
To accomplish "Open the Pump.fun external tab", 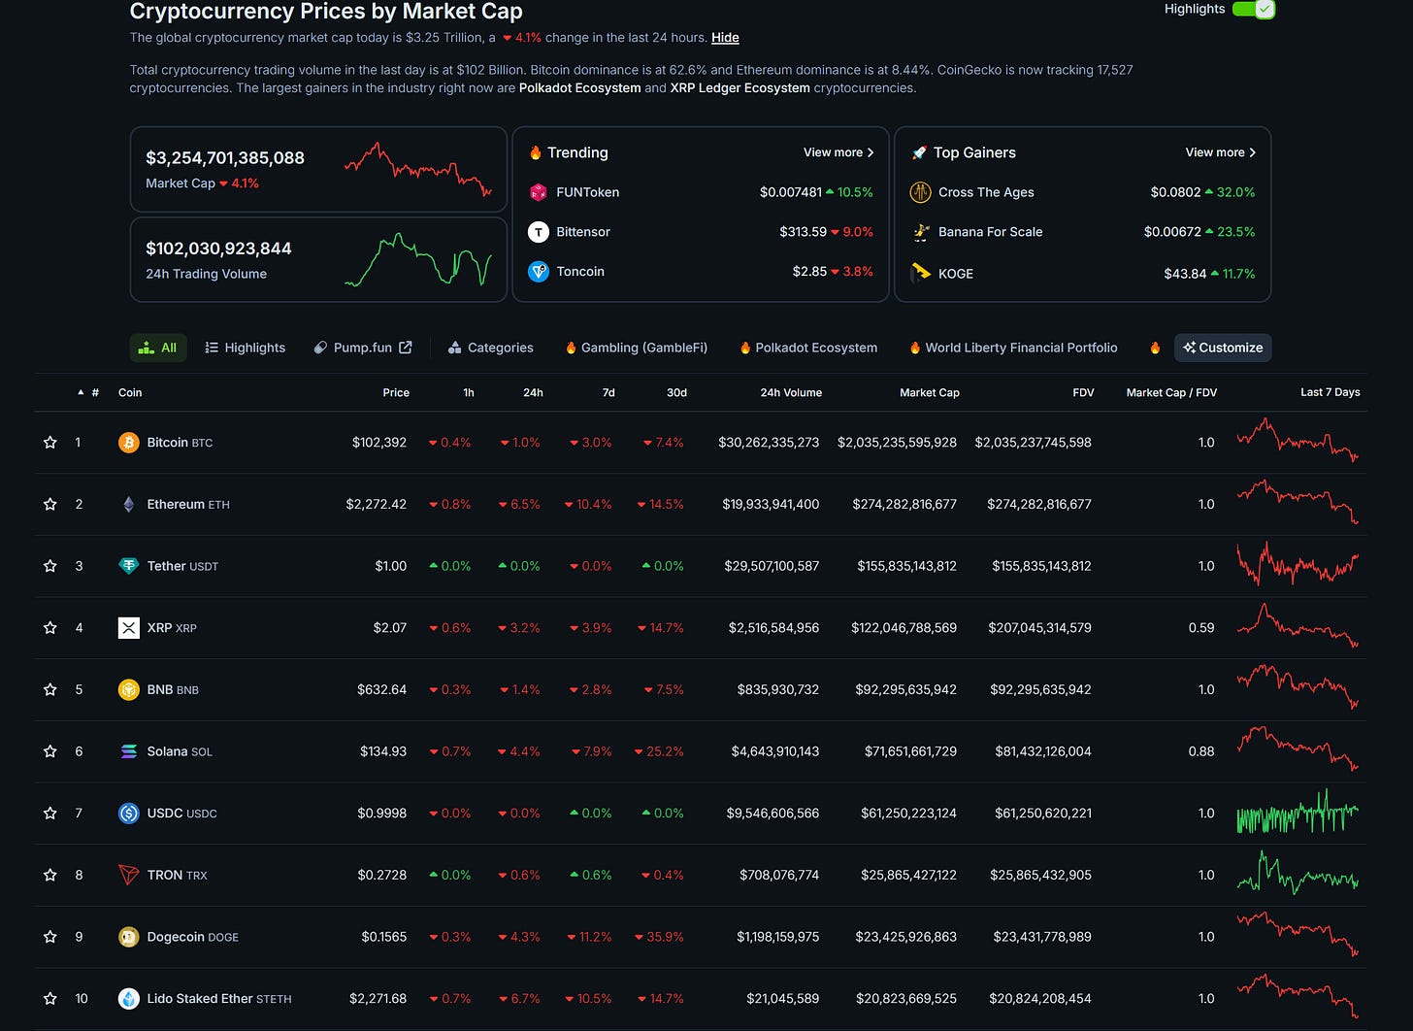I will coord(363,348).
